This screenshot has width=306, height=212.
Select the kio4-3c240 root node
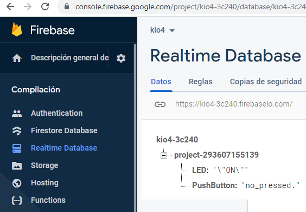pyautogui.click(x=177, y=140)
